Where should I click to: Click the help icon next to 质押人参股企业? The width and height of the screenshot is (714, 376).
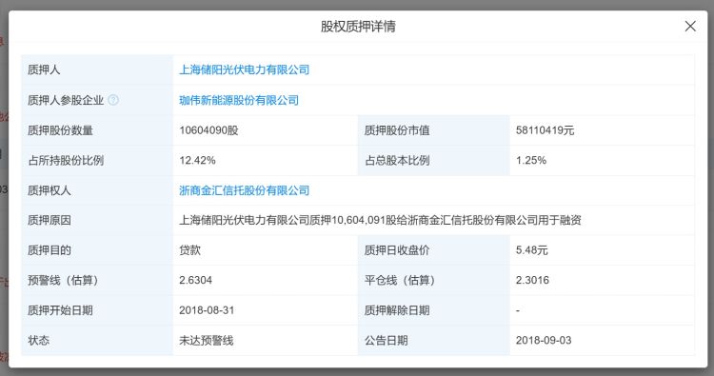pos(113,100)
